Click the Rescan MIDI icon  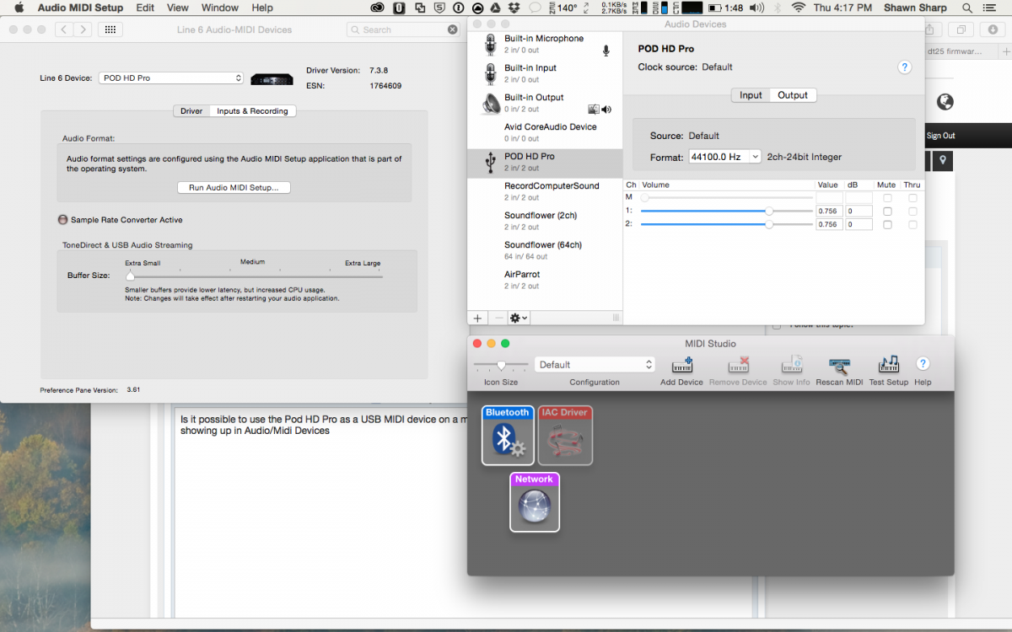click(838, 366)
